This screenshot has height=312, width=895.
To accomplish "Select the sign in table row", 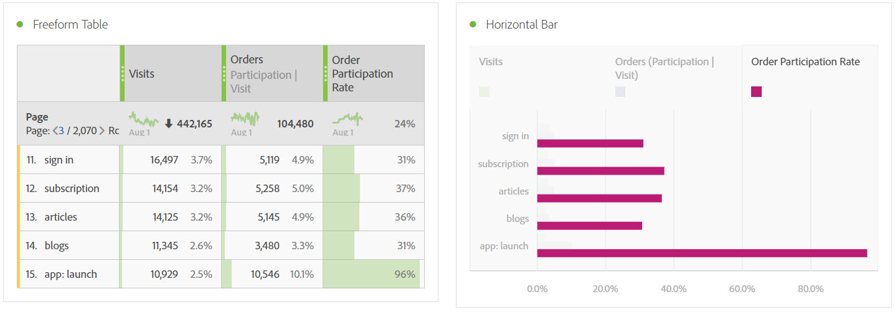I will [59, 160].
